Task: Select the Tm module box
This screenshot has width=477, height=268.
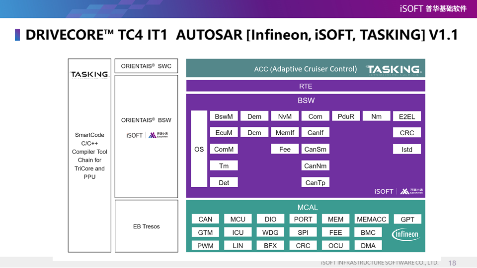Action: point(224,166)
